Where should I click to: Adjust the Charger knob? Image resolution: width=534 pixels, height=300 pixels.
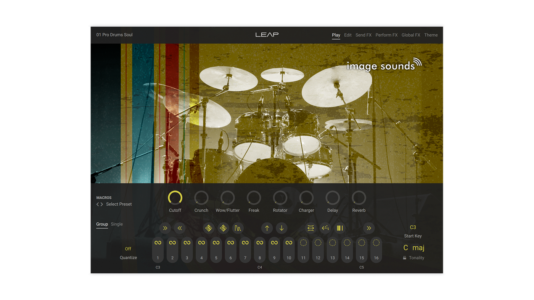(x=306, y=198)
